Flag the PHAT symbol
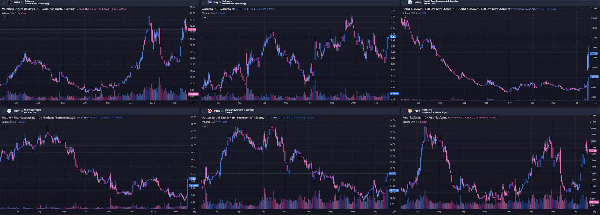Viewport: 600px width, 215px height. (x=22, y=111)
